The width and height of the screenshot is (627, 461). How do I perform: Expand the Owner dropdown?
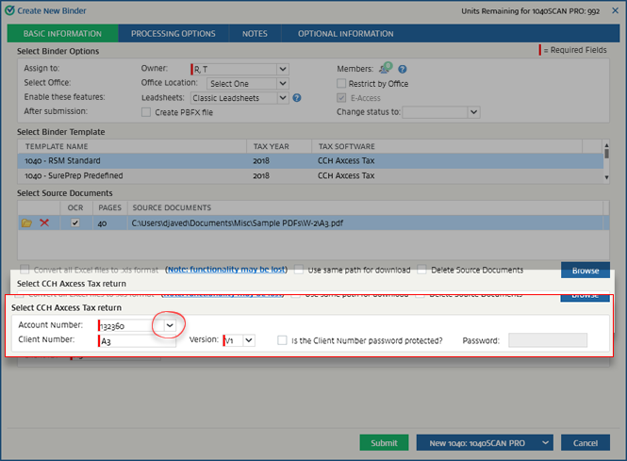[283, 69]
